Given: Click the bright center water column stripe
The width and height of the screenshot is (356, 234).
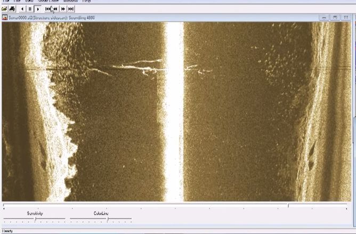Looking at the screenshot, I should click(174, 111).
